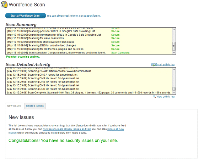
Task: Click the Scan Summary scrollbar thumb
Action: click(174, 46)
